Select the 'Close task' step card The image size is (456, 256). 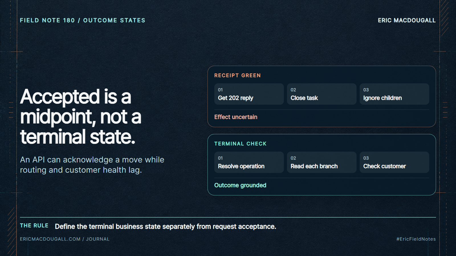(x=321, y=94)
